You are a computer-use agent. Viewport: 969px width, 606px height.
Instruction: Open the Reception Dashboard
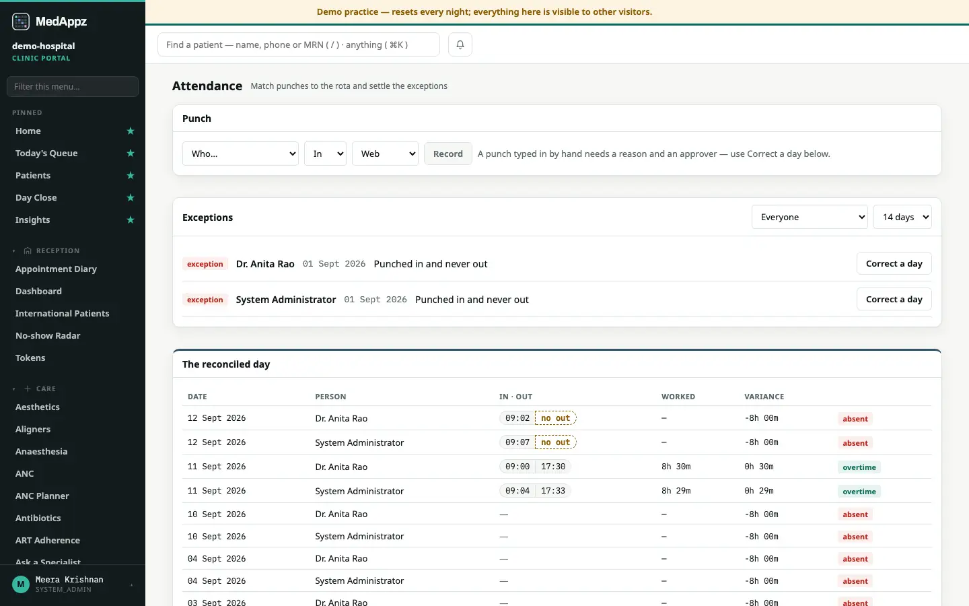click(x=39, y=292)
